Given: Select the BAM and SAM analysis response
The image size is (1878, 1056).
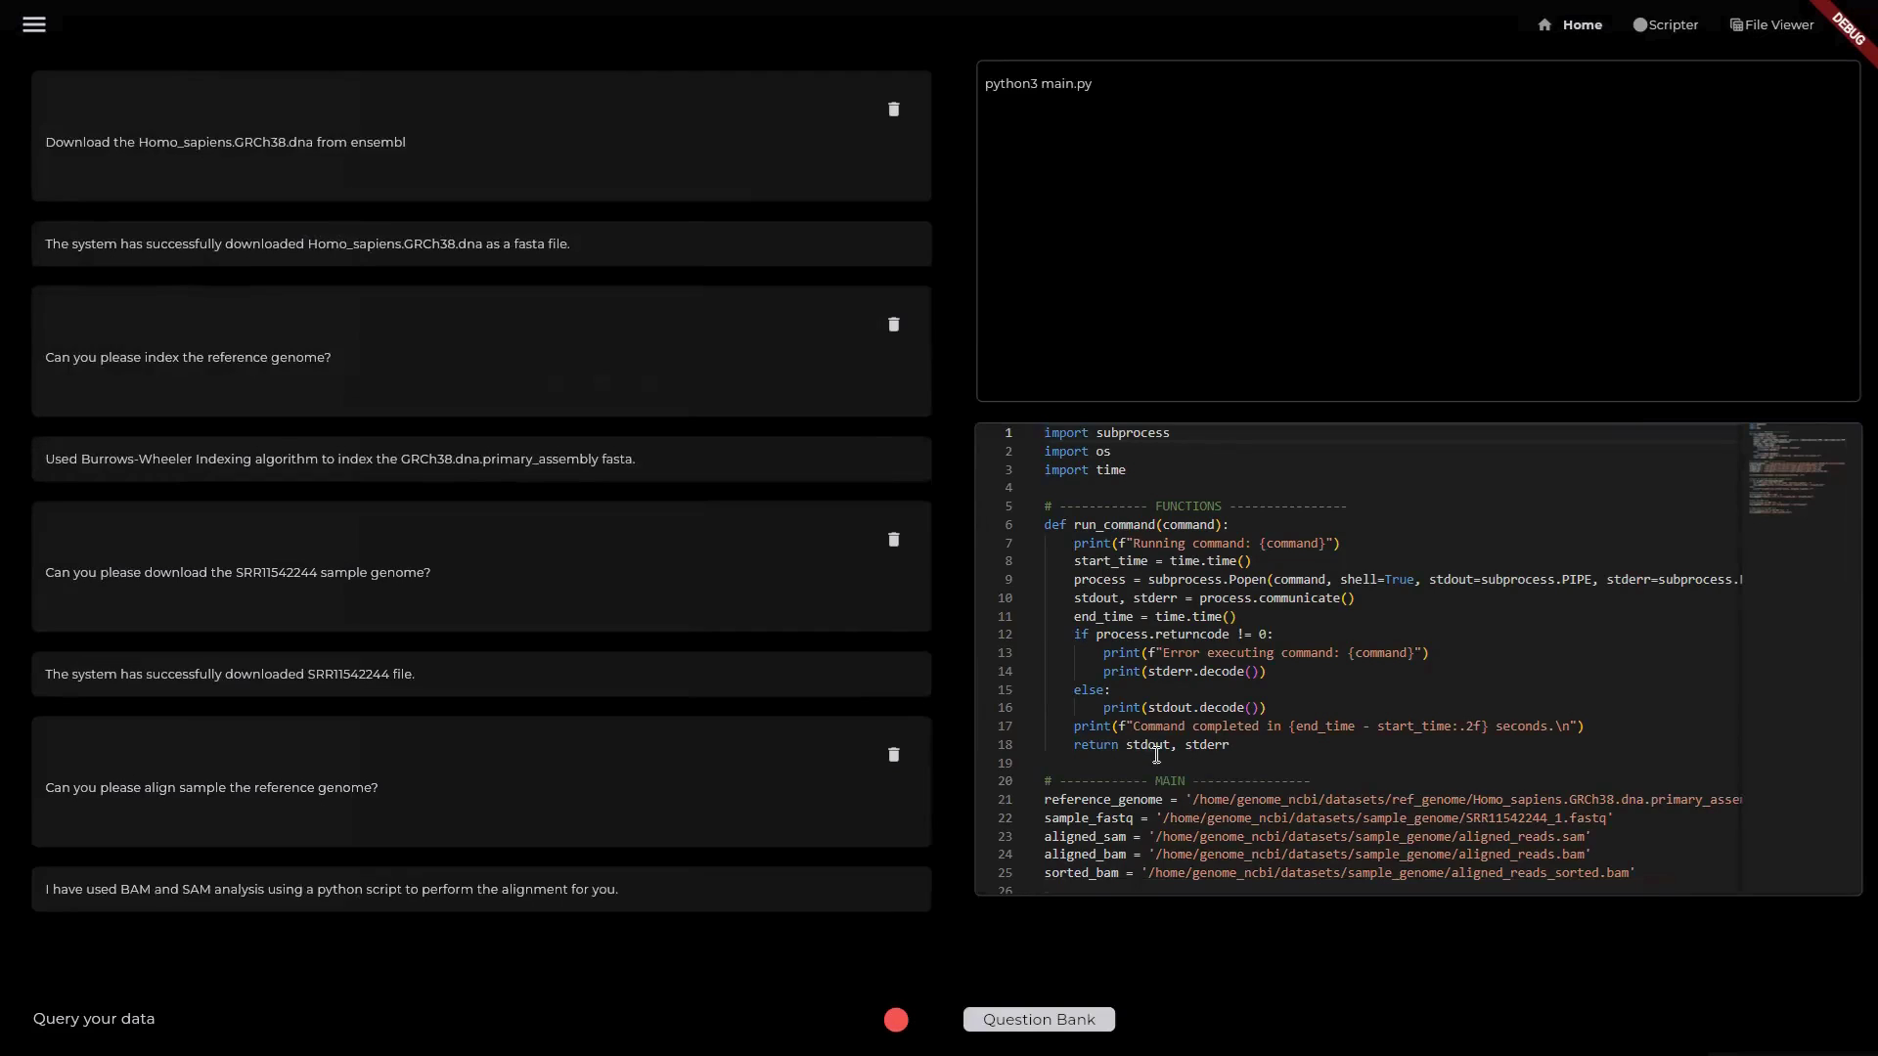Looking at the screenshot, I should click(332, 890).
